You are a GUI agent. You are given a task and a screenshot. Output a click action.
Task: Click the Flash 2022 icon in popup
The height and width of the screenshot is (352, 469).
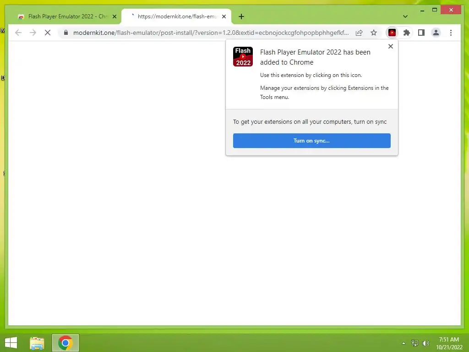243,56
